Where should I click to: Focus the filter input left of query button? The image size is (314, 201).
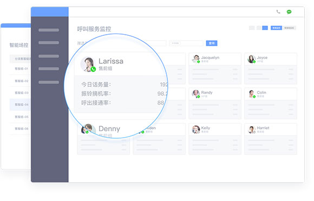186,43
